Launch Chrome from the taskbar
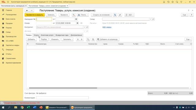This screenshot has height=110, width=196. tap(22, 107)
